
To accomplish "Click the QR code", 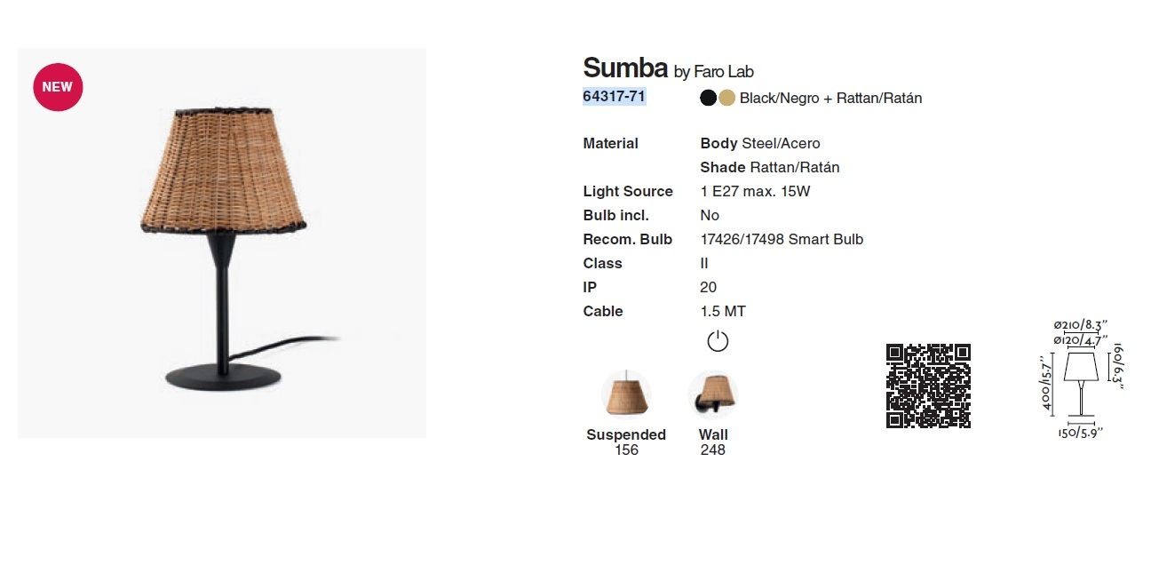I will click(x=928, y=386).
